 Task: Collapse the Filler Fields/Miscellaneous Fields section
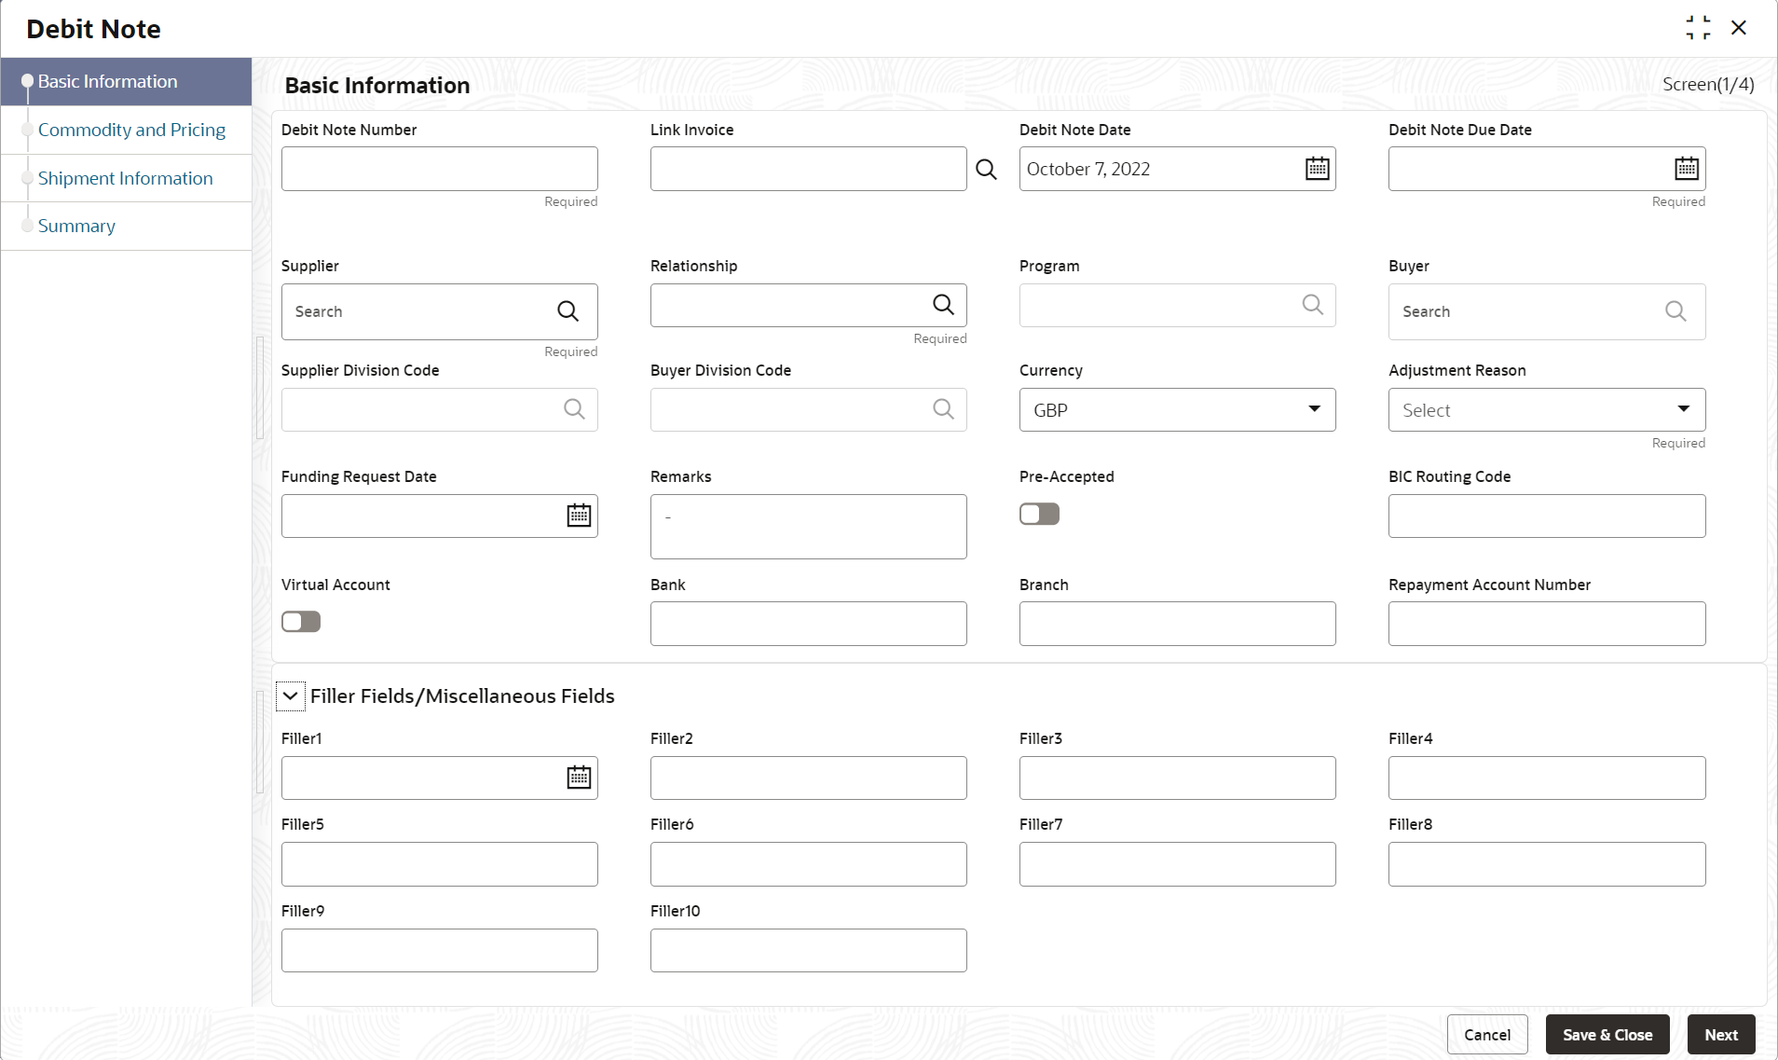(291, 696)
